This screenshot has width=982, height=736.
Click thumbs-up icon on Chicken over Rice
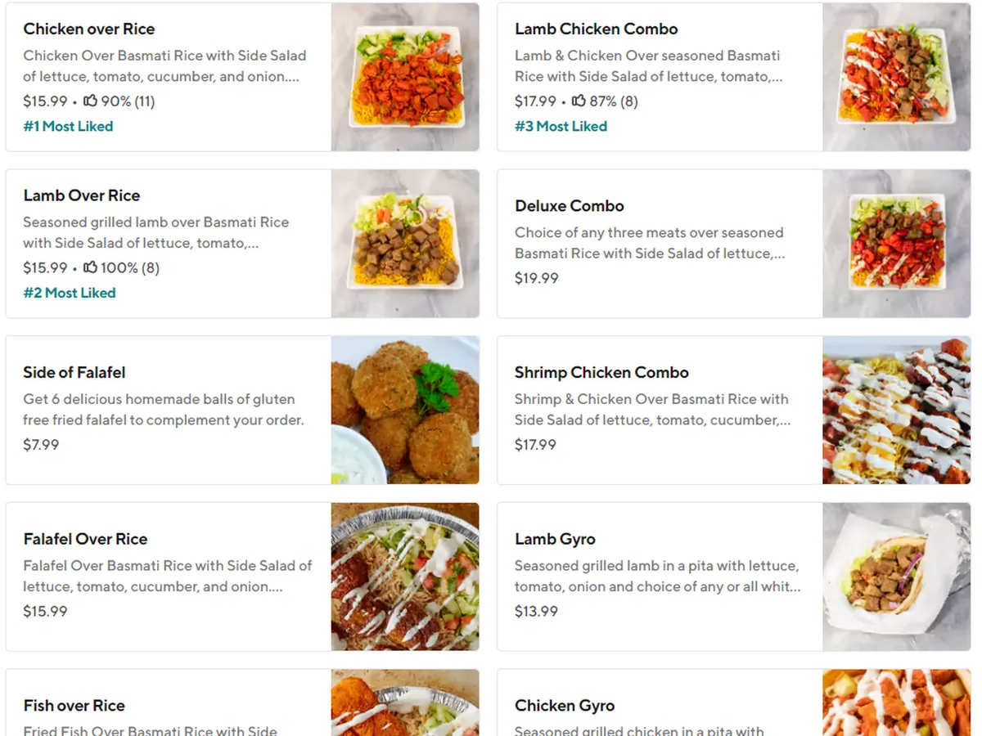point(91,101)
